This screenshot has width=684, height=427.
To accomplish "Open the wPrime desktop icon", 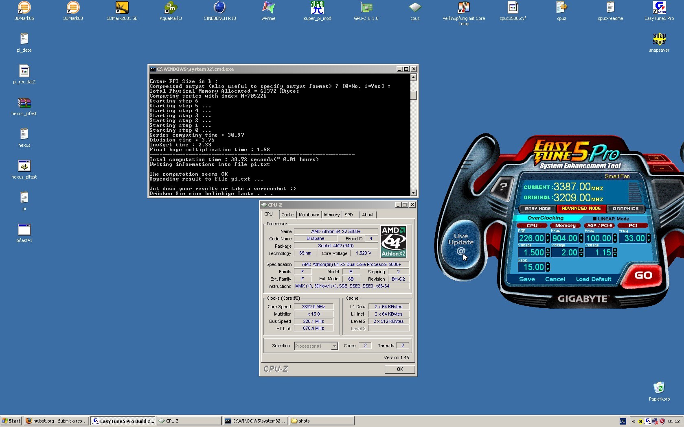I will [x=268, y=11].
